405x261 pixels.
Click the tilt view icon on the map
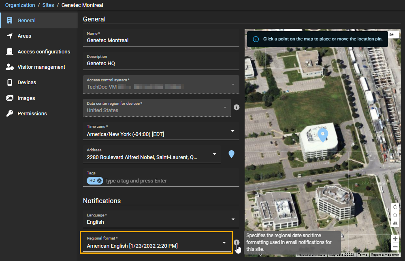pos(395,223)
